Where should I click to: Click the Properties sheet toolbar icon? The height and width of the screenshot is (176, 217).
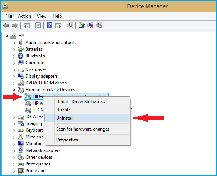tap(38, 26)
